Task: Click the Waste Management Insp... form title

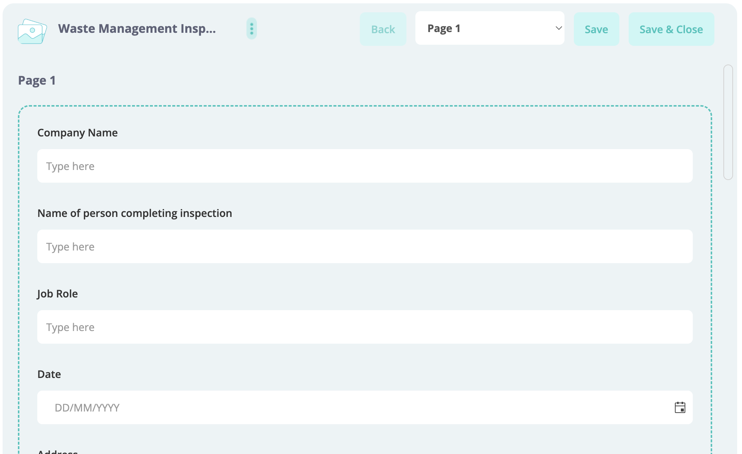Action: [x=137, y=29]
